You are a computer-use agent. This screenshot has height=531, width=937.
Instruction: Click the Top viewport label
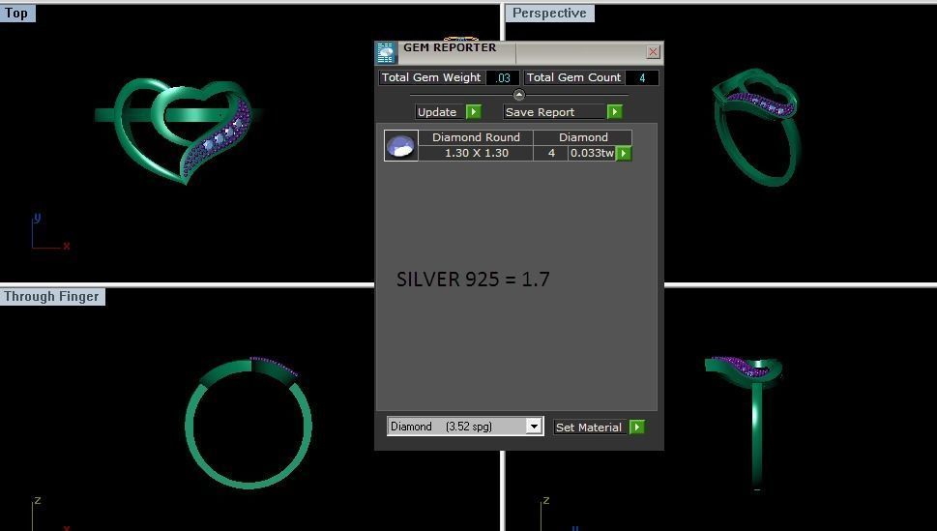[x=17, y=14]
